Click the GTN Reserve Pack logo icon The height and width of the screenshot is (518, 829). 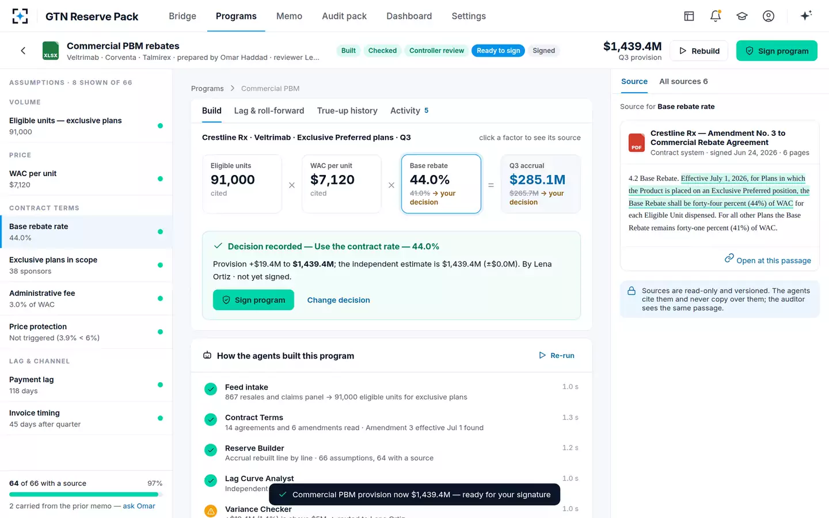[20, 16]
